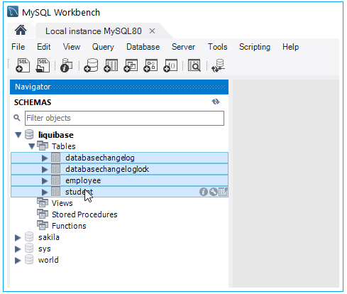Create a new function toolbar icon
This screenshot has height=294, width=347.
(170, 65)
